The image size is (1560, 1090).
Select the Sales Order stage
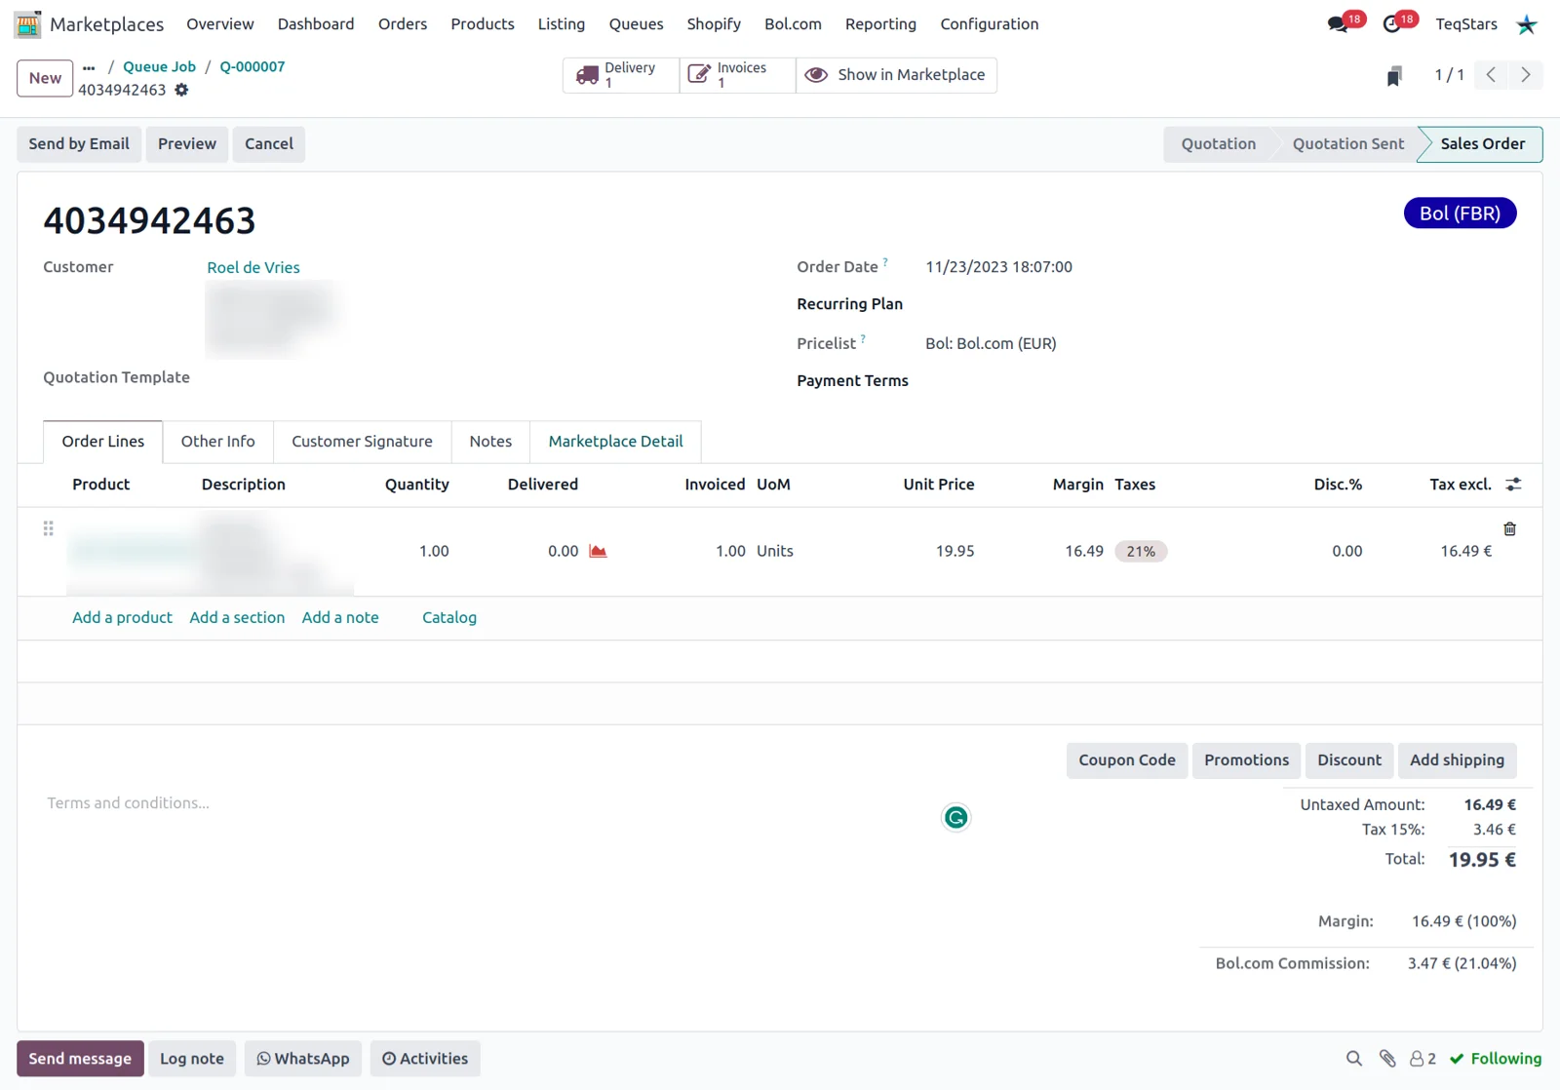pyautogui.click(x=1483, y=144)
